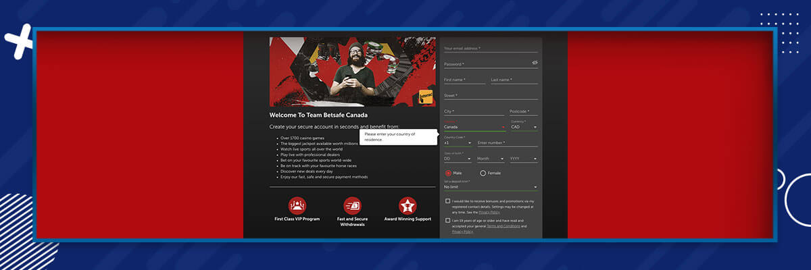Check the receive bonuses and promotions checkbox
Screen dimensions: 811x270
pos(447,201)
